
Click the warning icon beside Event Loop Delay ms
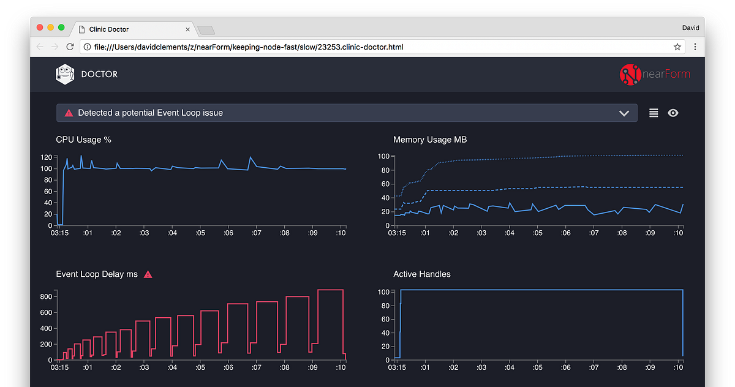click(148, 274)
